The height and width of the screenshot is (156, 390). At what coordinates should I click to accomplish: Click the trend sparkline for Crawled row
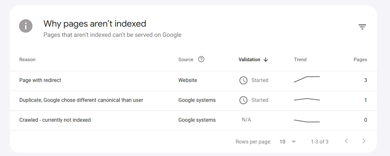(307, 121)
